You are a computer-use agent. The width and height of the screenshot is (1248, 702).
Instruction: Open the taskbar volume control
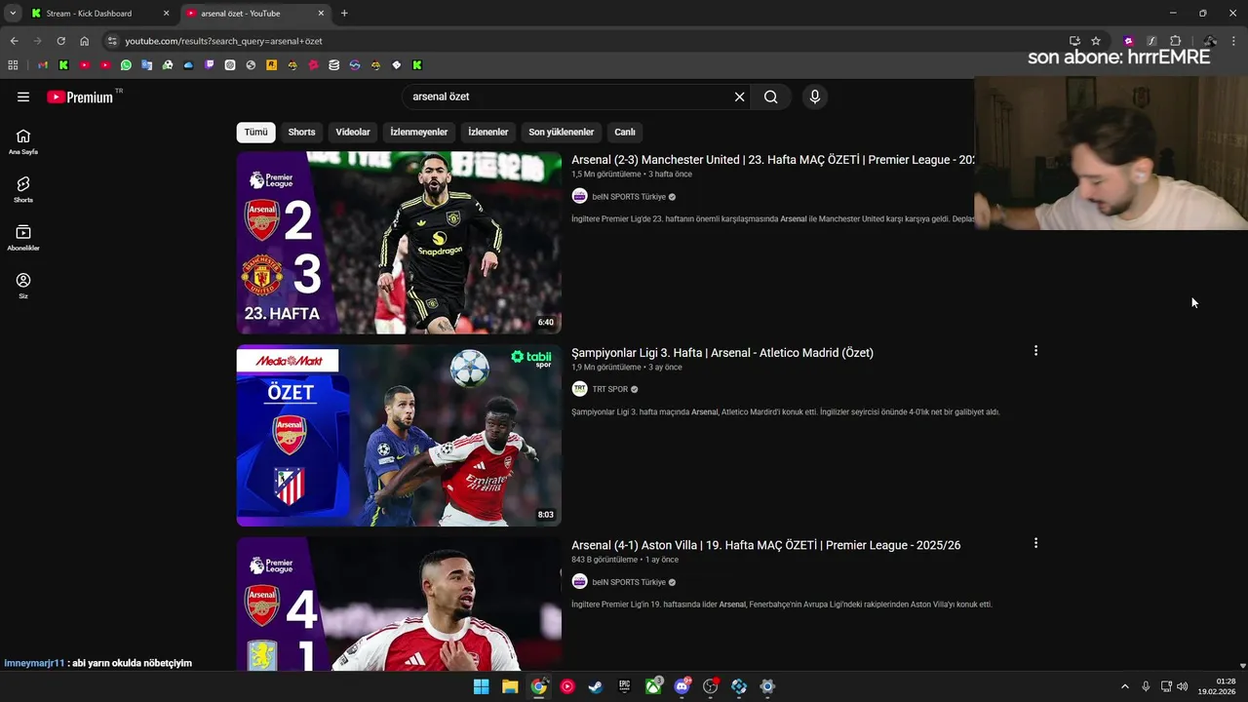(1182, 686)
